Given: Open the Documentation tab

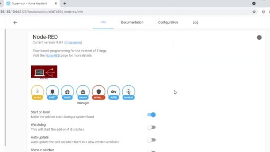Looking at the screenshot, I should (132, 22).
